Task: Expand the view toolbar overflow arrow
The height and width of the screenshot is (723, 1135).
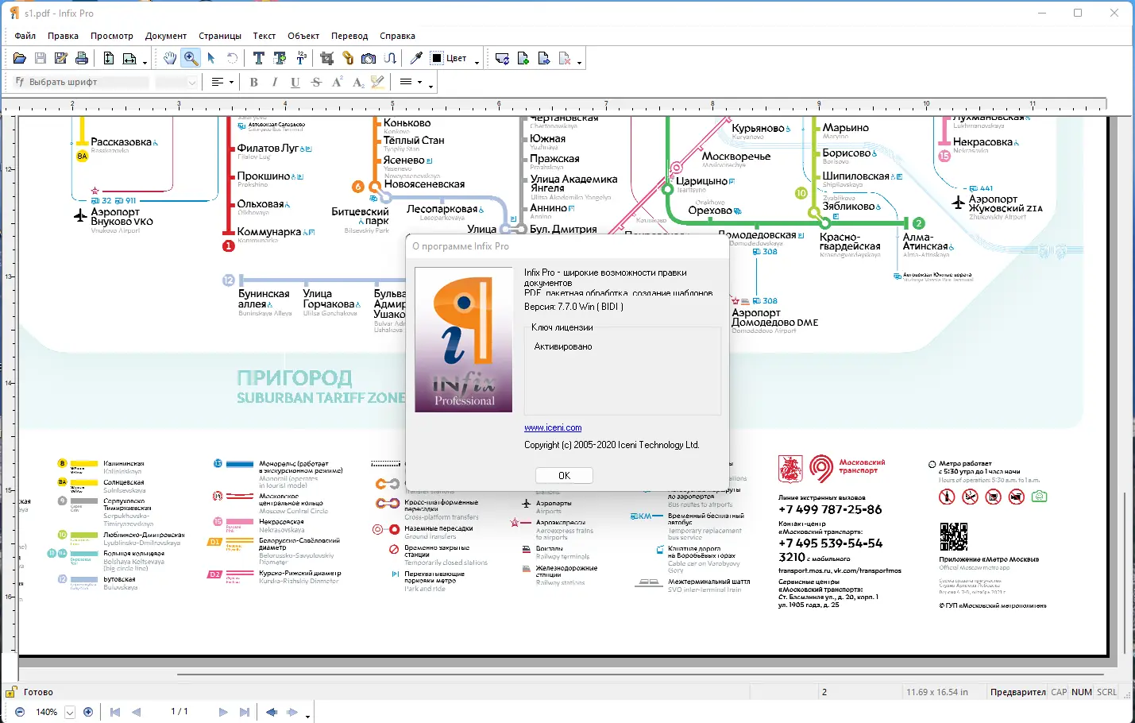Action: (x=145, y=62)
